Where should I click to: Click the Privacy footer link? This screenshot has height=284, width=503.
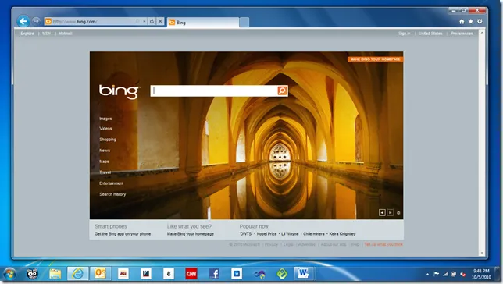click(271, 244)
